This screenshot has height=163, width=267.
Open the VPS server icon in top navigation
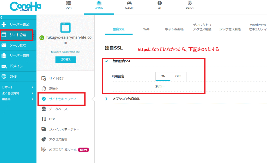pyautogui.click(x=68, y=3)
